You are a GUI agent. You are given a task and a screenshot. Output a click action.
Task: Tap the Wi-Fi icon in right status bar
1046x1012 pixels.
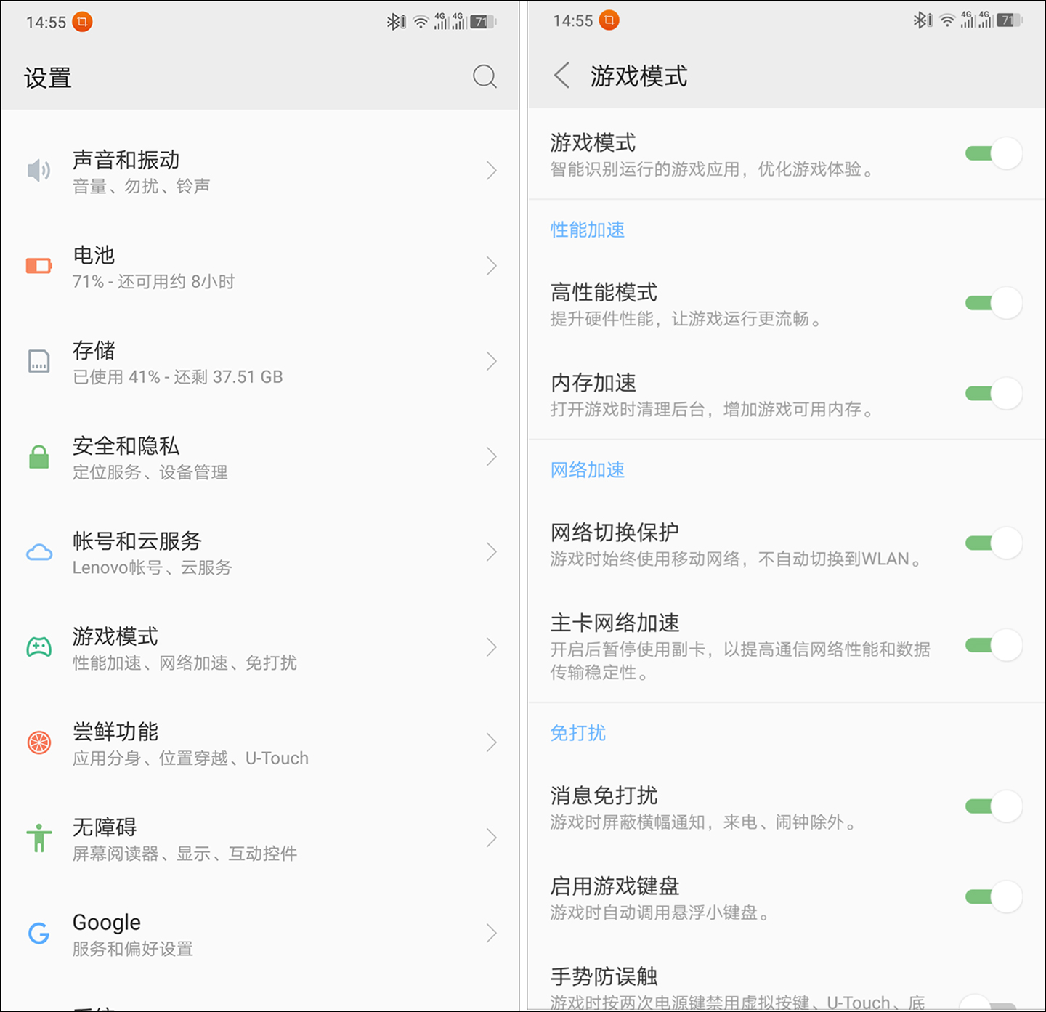pos(947,20)
